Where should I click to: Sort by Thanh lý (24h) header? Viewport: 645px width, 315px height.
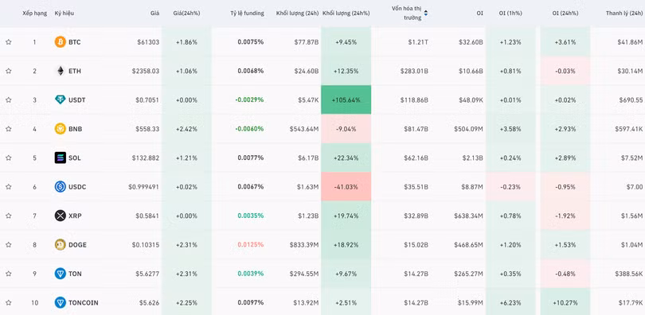point(624,14)
